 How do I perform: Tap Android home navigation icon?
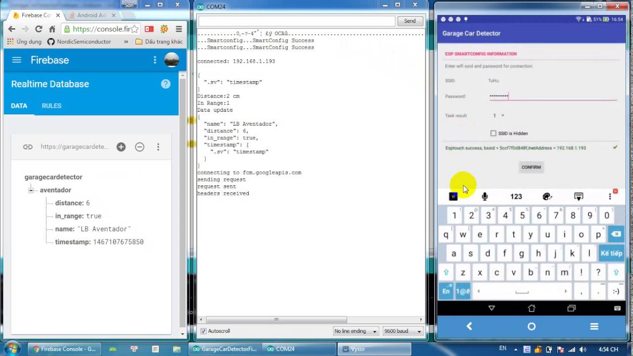(x=532, y=308)
